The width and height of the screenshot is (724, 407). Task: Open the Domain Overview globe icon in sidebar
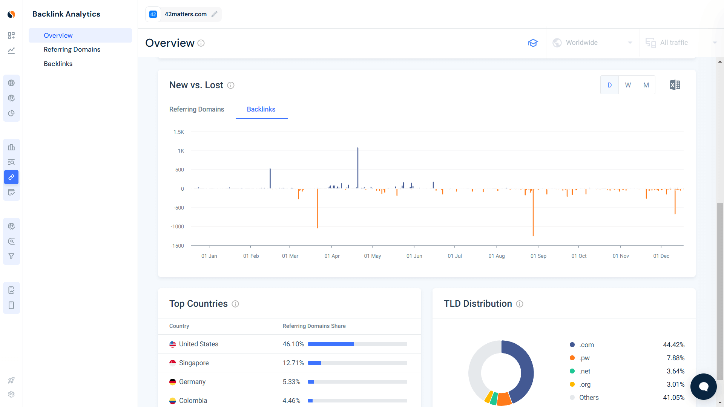(11, 83)
